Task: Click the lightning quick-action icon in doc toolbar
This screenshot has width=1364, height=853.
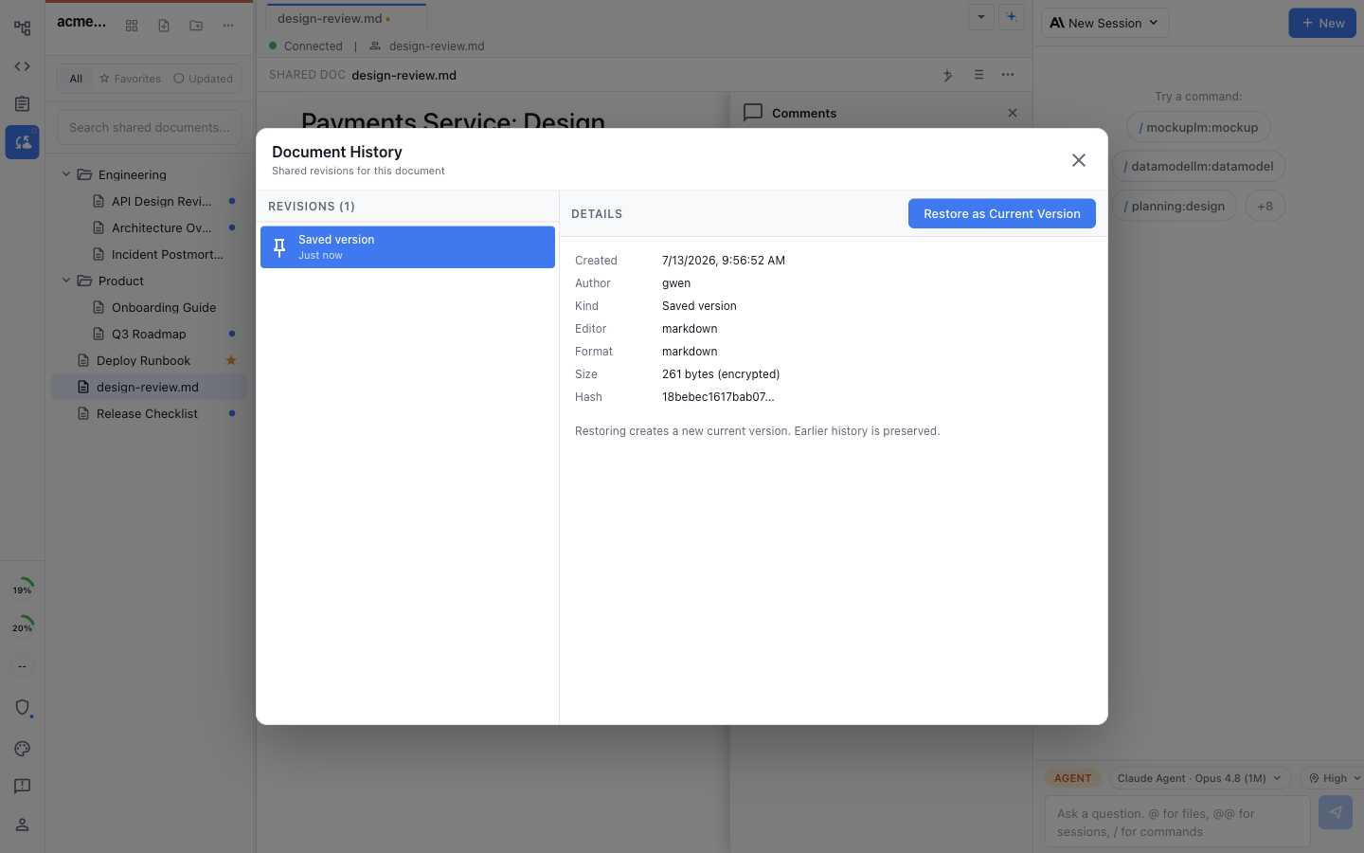Action: [x=947, y=75]
